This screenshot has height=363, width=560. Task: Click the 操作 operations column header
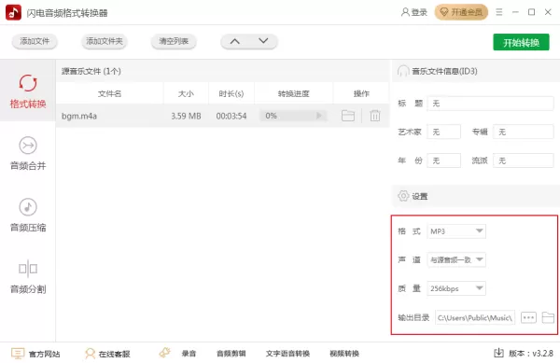[361, 93]
